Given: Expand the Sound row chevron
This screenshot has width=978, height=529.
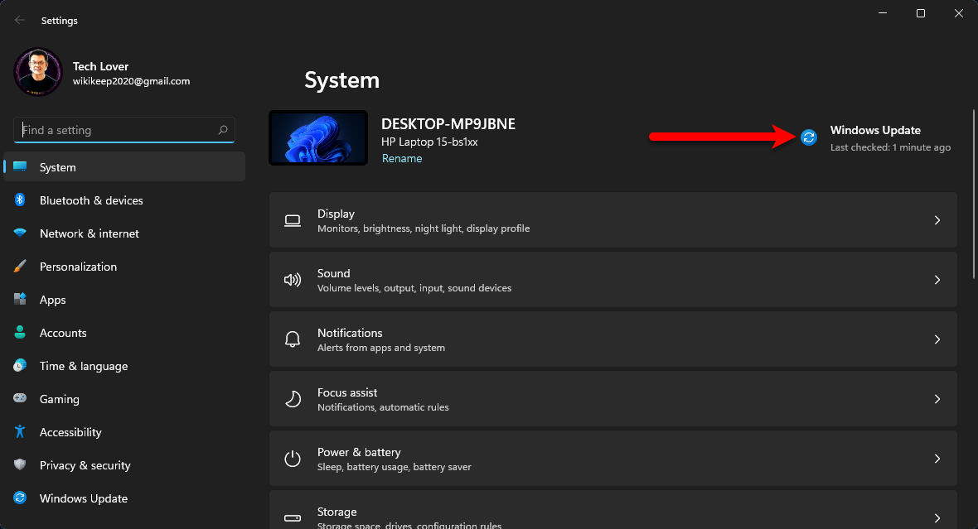Looking at the screenshot, I should pos(937,280).
